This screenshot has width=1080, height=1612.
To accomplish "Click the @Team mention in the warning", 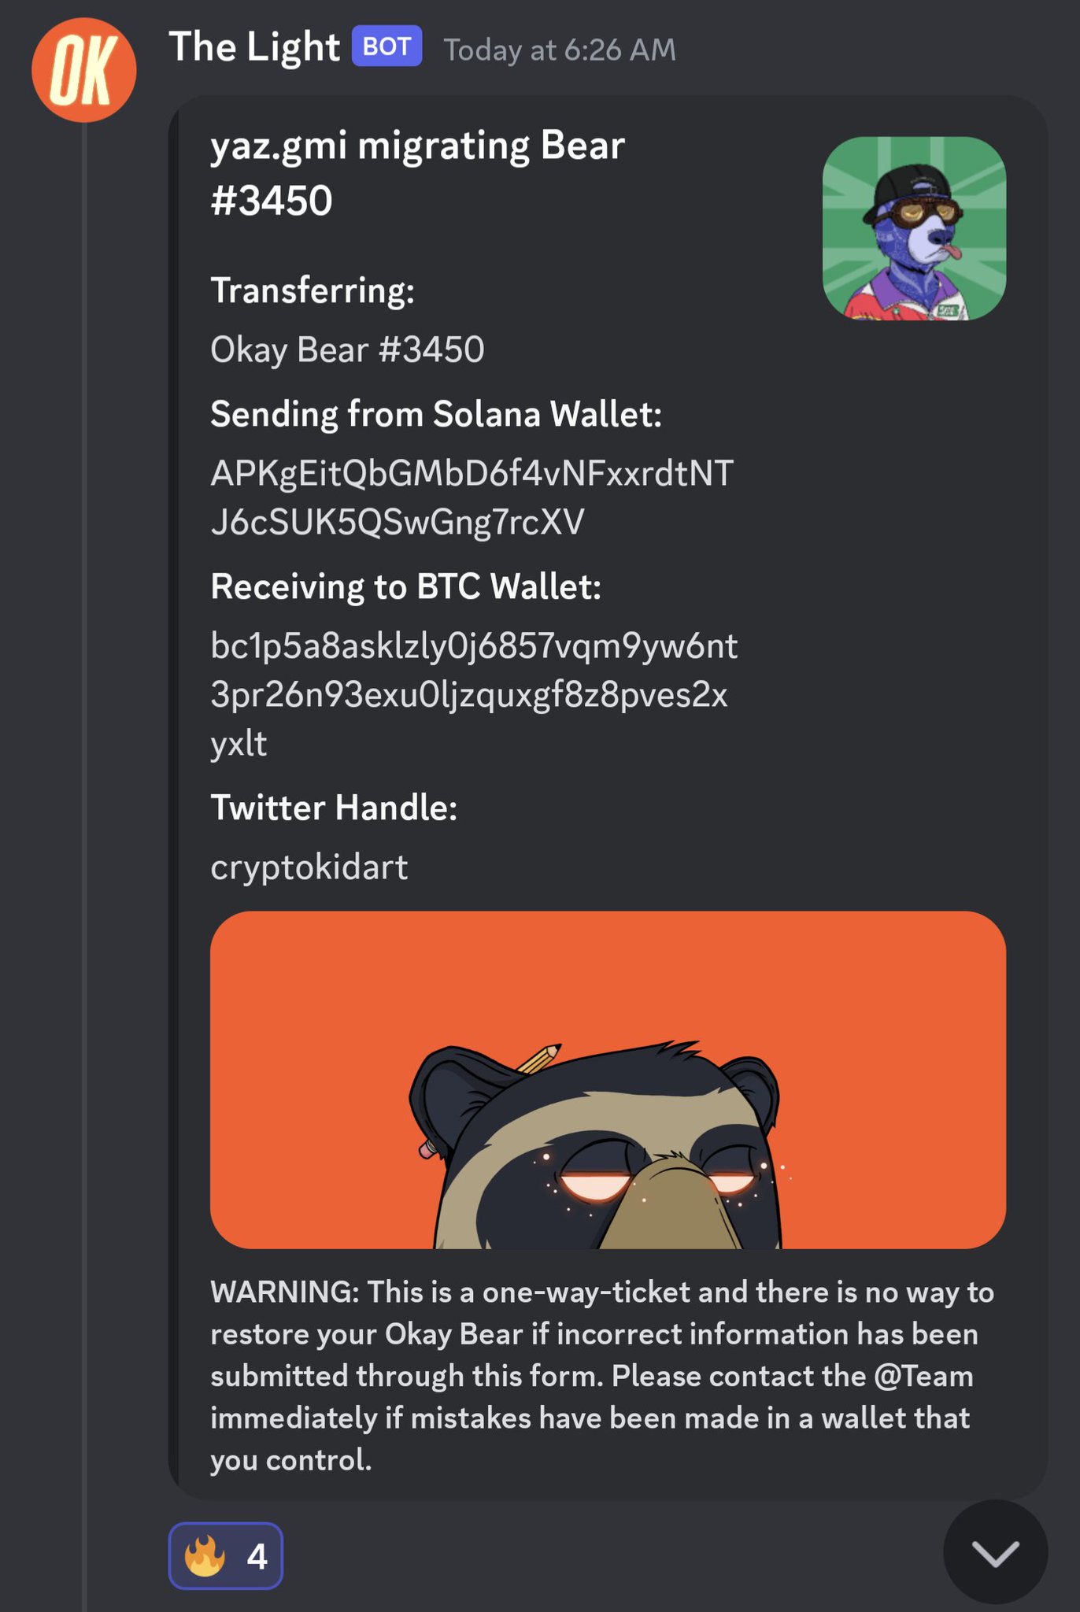I will (923, 1376).
